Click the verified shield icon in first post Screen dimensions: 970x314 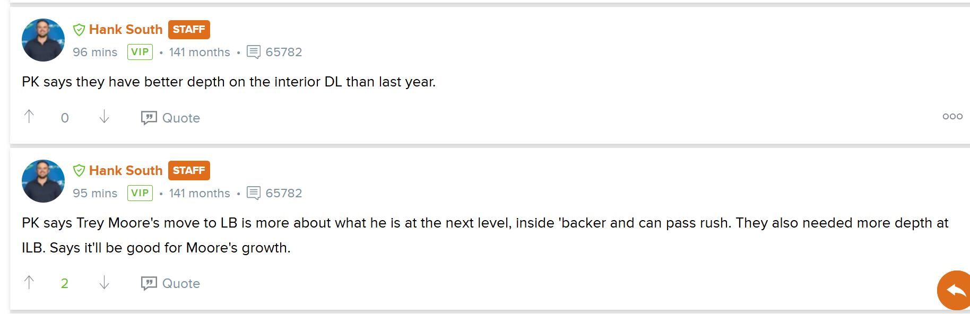(79, 30)
